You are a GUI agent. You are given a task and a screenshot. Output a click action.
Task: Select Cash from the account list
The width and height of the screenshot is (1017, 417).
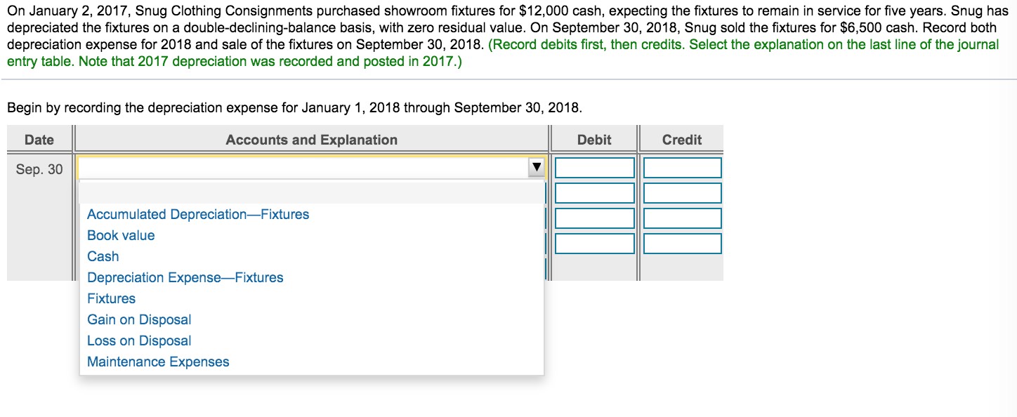coord(103,256)
